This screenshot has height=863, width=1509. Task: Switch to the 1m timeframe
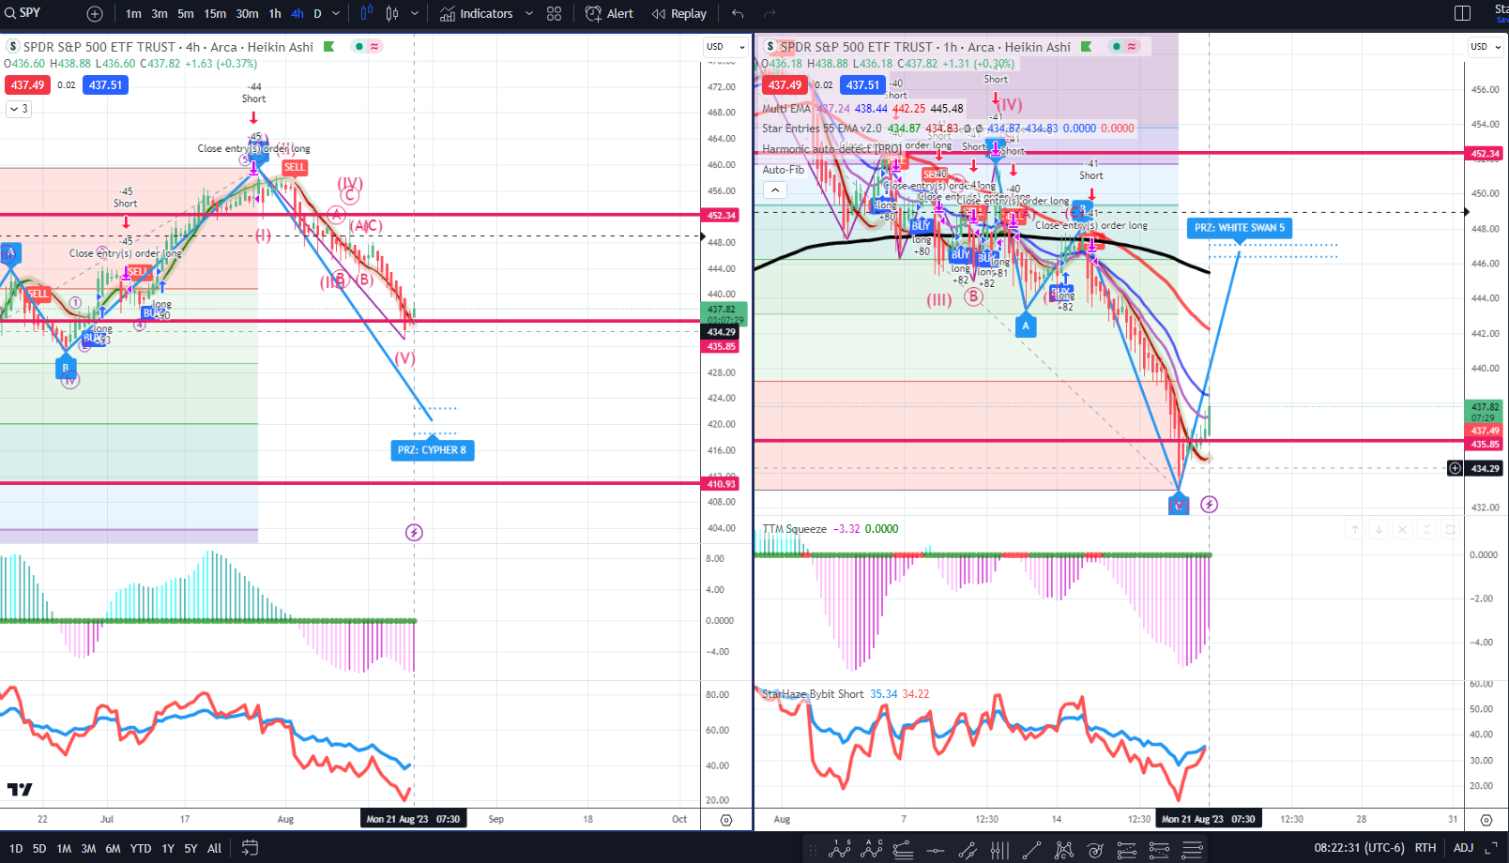pos(133,14)
